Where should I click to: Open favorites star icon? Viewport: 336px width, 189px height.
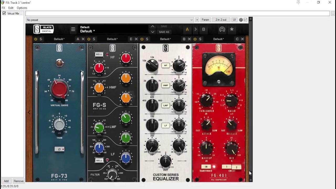click(x=232, y=29)
